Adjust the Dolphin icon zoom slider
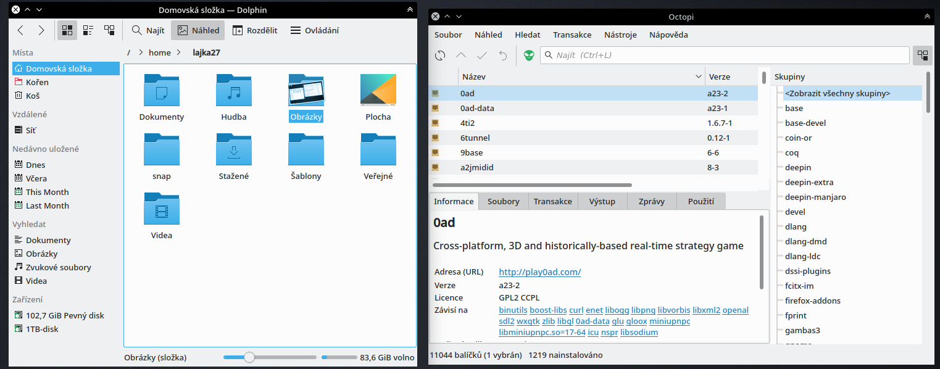Viewport: 940px width, 369px height. tap(270, 357)
